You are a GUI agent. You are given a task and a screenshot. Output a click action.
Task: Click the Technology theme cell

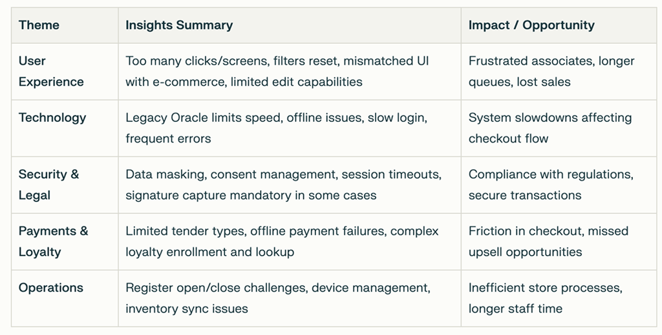click(x=52, y=117)
